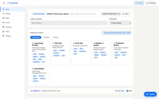This screenshot has height=99, width=159.
Task: Open the floating Copilot chat button
Action: click(x=150, y=94)
